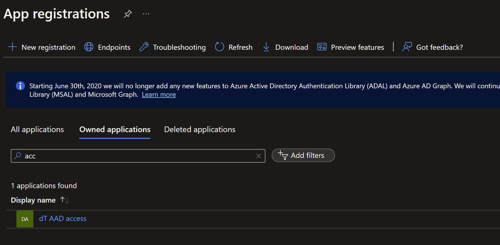Sort by Display name column arrows

click(x=65, y=200)
